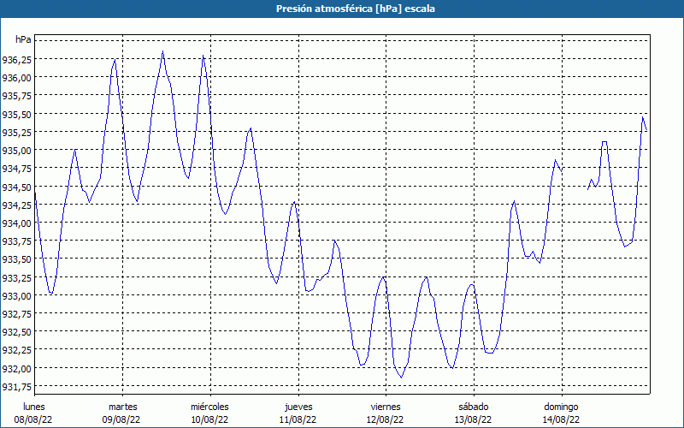Click the 'martes' day label
Screen dimensions: 684x428
coord(122,407)
